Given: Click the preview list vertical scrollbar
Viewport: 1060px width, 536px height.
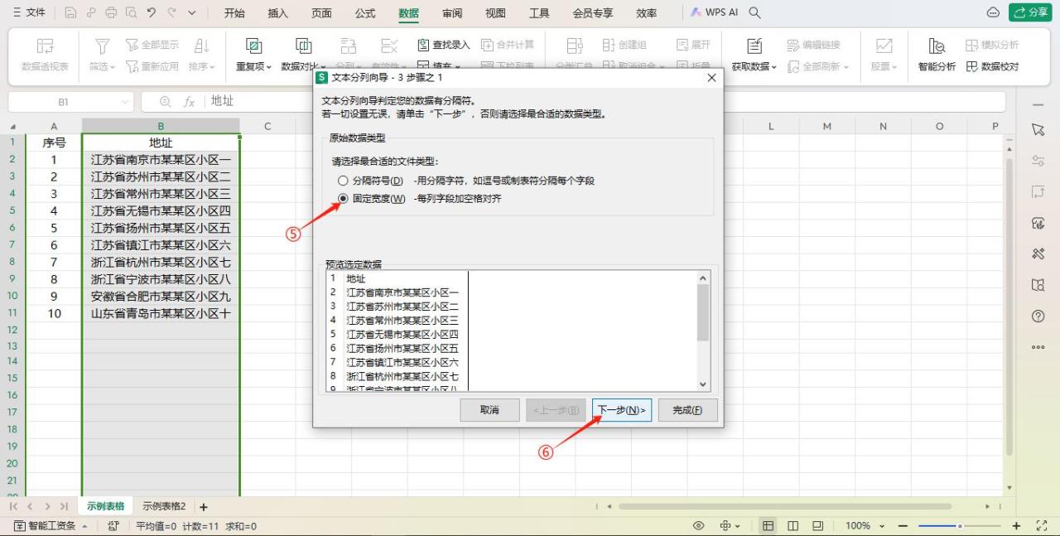Looking at the screenshot, I should pos(704,331).
